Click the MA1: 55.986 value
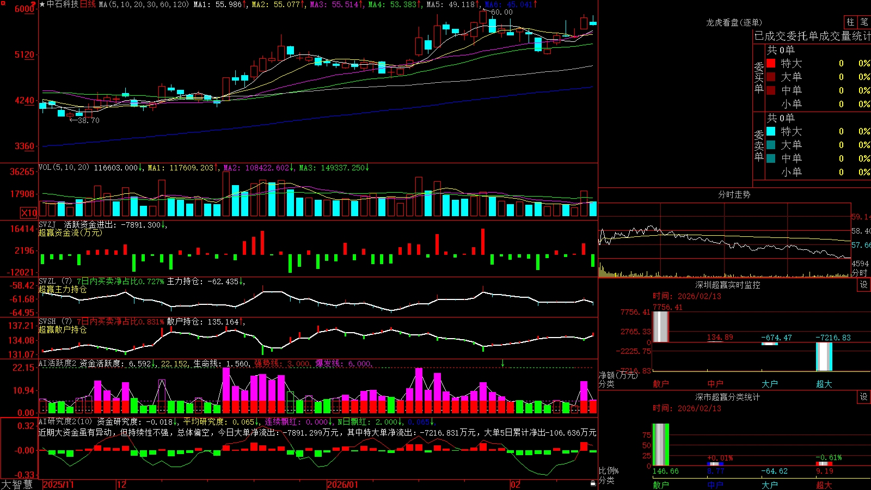871x490 pixels. 218,4
